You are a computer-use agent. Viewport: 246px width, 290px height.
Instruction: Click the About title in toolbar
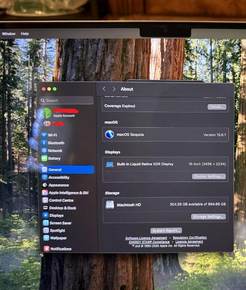coord(127,89)
